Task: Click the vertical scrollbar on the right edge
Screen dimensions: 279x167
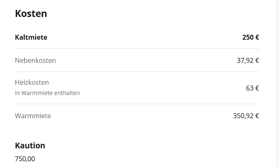Action: (277, 83)
